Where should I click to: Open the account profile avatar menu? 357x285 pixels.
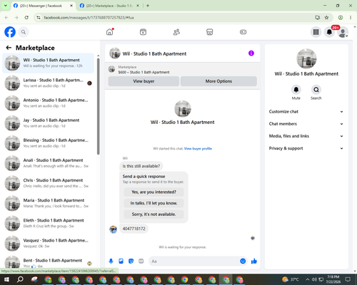pyautogui.click(x=343, y=32)
